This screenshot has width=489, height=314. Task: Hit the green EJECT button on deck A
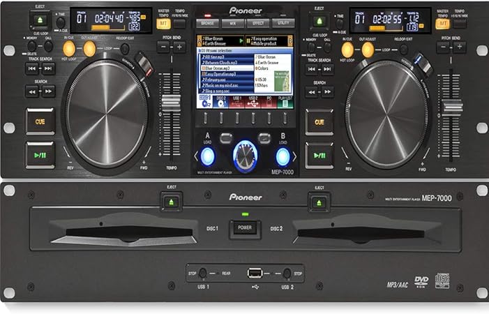[40, 20]
